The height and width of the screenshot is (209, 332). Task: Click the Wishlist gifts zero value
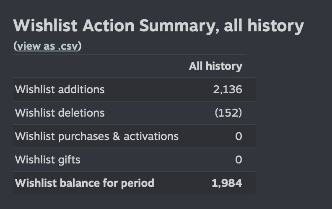pos(239,160)
